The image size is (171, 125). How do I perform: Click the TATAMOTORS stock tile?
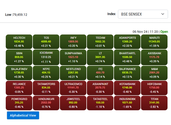coord(46,88)
